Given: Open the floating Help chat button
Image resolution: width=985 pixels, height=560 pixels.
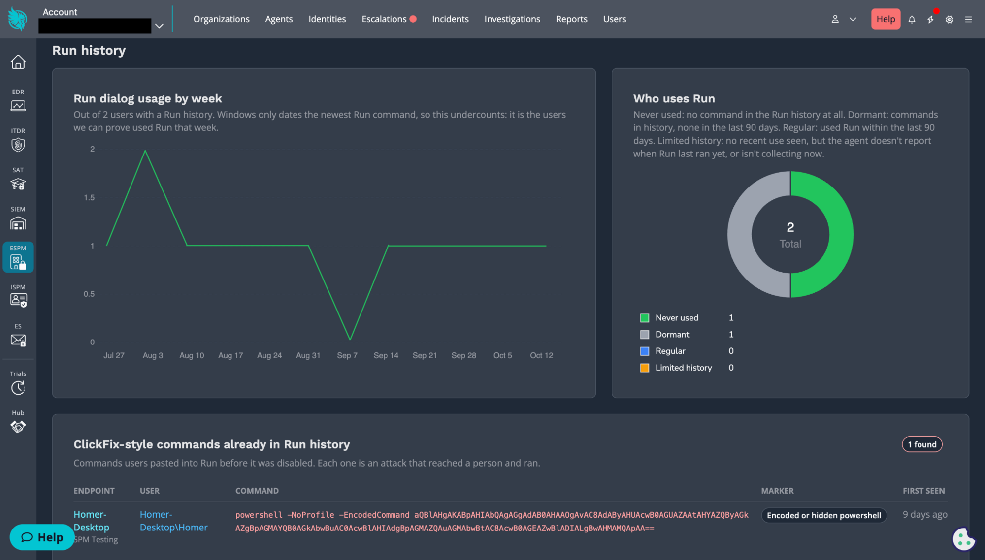Looking at the screenshot, I should pos(42,537).
